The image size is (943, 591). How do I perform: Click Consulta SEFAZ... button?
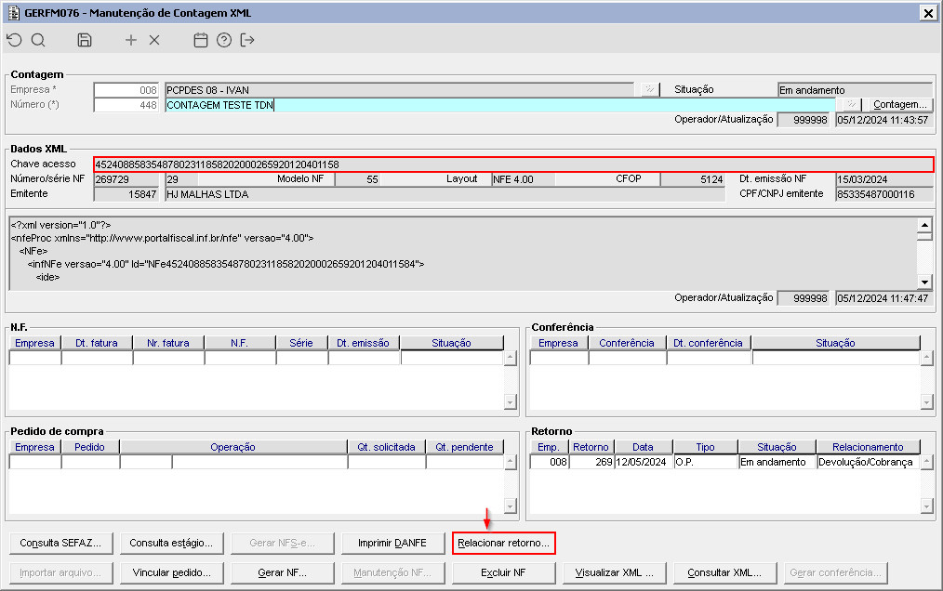(60, 543)
